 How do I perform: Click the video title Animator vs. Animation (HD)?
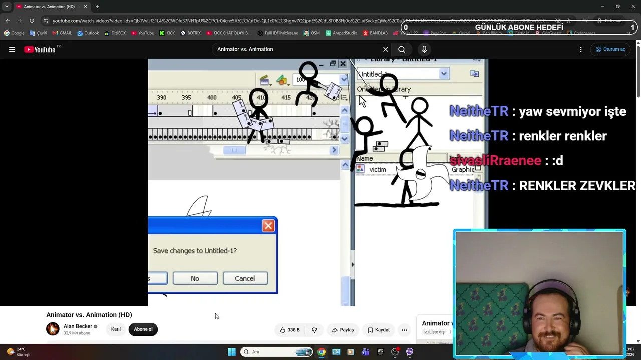pyautogui.click(x=89, y=315)
